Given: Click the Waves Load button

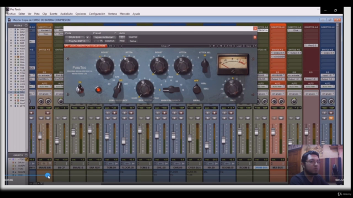Looking at the screenshot, I should coord(239,46).
